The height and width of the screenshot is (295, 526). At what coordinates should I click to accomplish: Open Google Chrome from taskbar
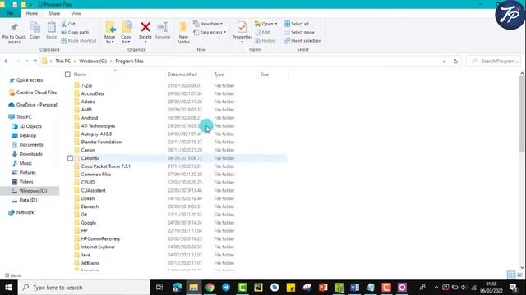[x=210, y=288]
